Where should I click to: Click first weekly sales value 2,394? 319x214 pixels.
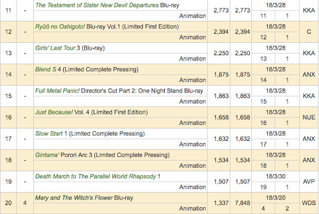coord(221,32)
